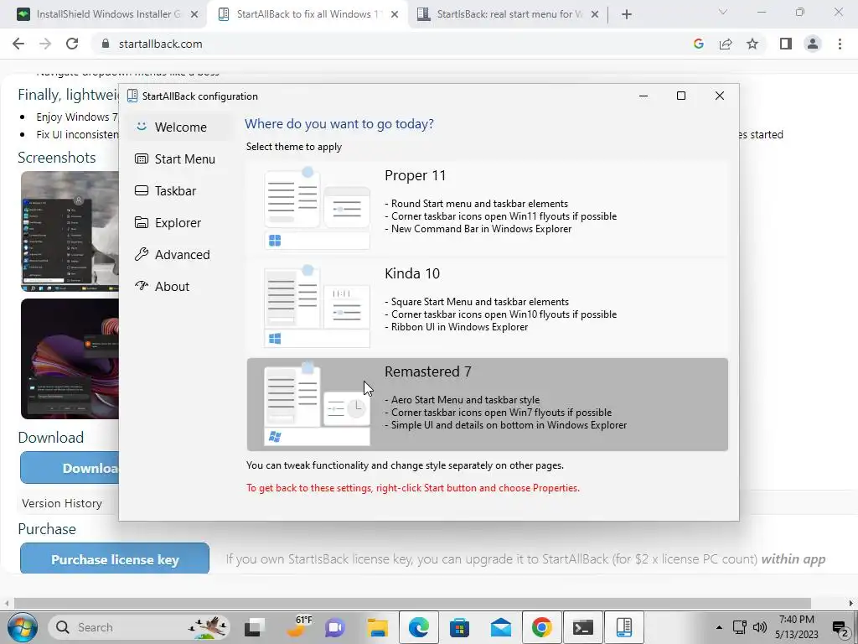Click StartAllBack configuration title icon

132,96
